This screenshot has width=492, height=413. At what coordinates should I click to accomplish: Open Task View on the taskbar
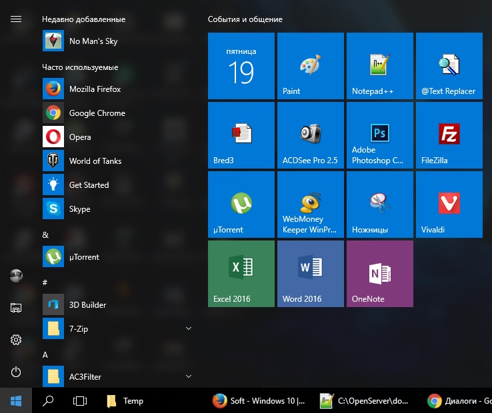(80, 400)
